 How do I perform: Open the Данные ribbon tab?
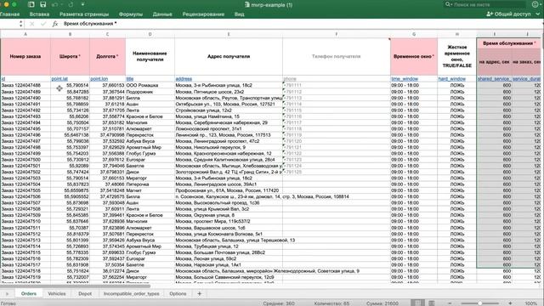(x=162, y=14)
